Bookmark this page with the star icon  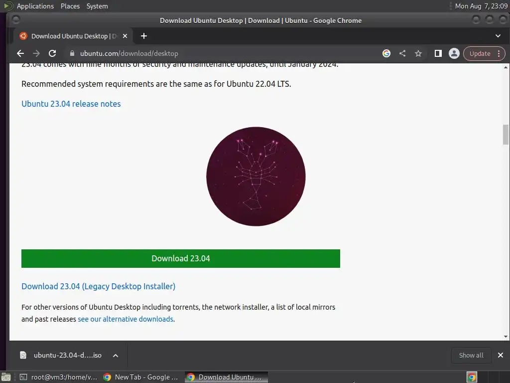pos(418,53)
